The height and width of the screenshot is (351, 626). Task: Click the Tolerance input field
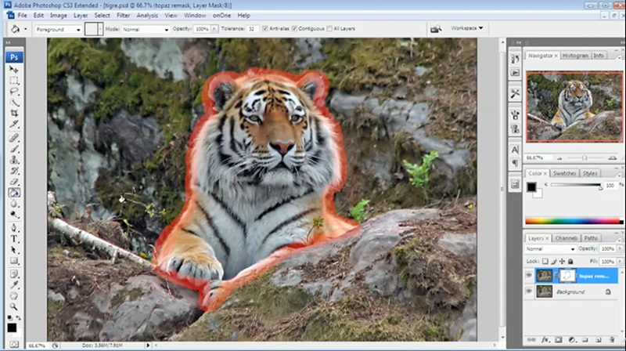point(254,29)
